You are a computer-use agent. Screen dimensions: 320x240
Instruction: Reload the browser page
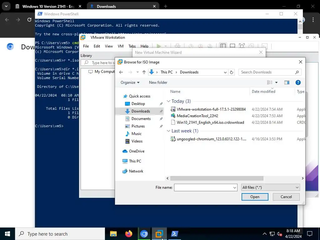[29, 20]
